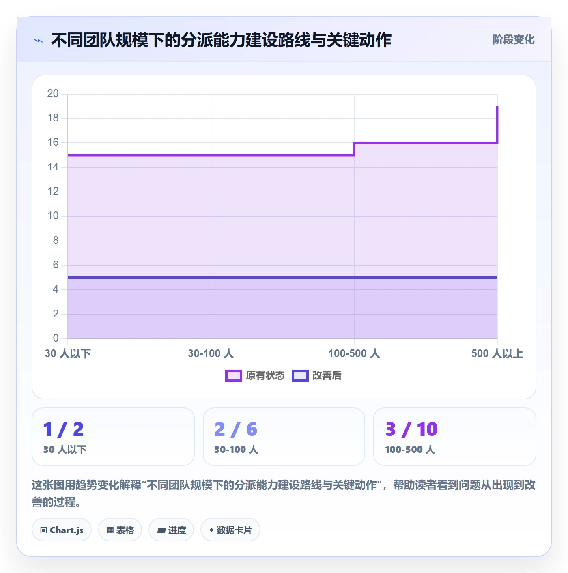This screenshot has height=573, width=568.
Task: Click the y-axis value 10
Action: point(53,216)
